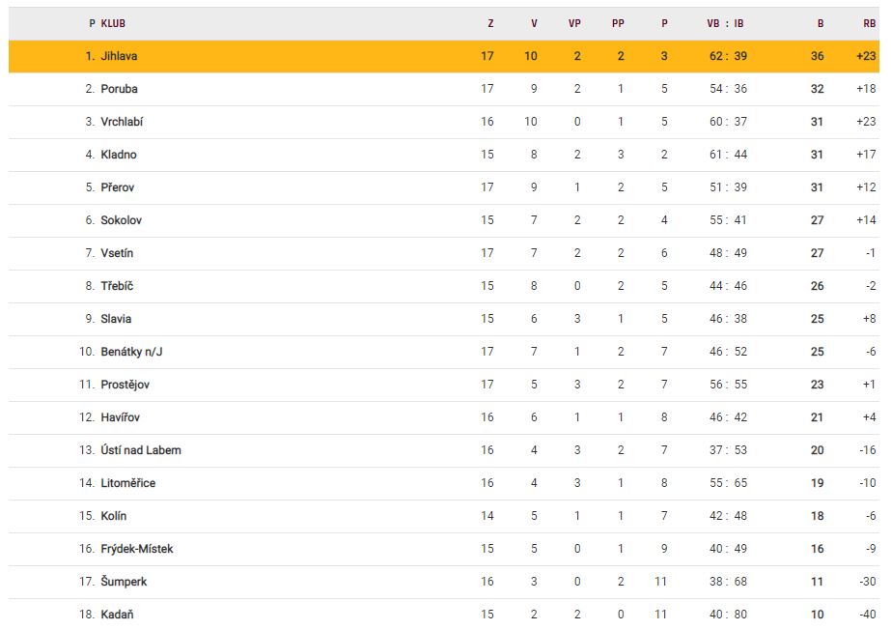
Task: Click on Přerov club name
Action: (118, 187)
